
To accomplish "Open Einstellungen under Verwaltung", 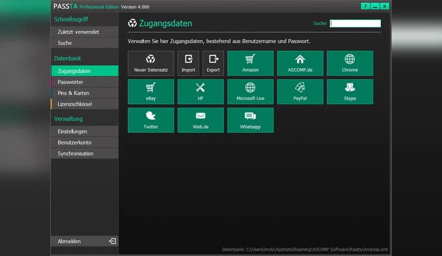I will [x=85, y=131].
